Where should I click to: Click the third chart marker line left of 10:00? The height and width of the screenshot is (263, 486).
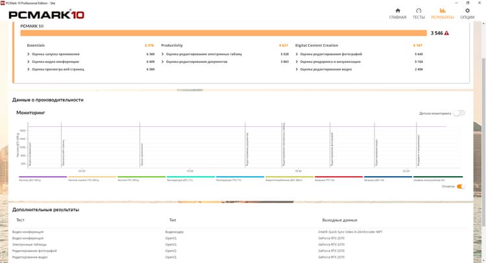coord(140,144)
